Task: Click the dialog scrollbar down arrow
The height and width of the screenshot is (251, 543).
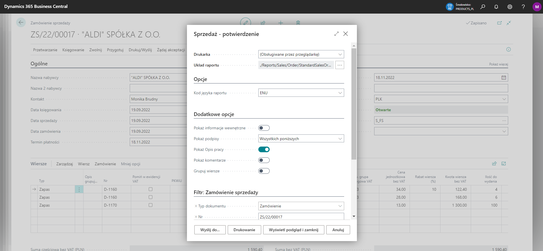Action: (x=354, y=216)
